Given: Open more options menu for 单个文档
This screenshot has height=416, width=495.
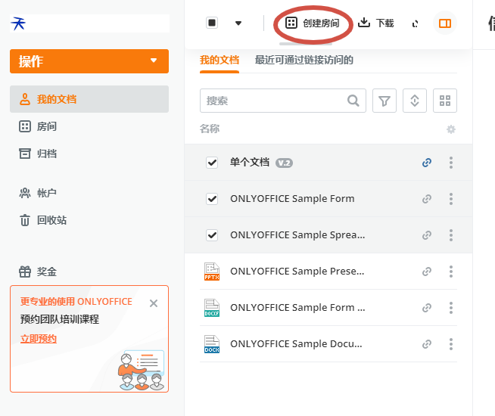Looking at the screenshot, I should [451, 163].
